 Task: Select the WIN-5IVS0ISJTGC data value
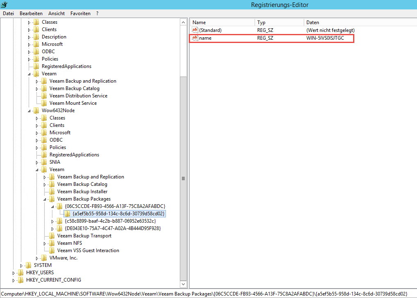pos(325,38)
